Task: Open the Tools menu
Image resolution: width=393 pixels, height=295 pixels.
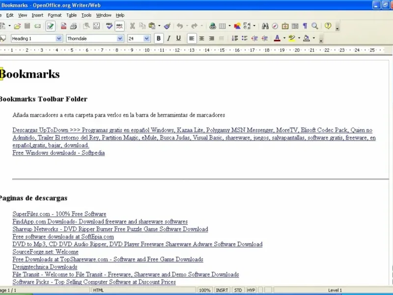Action: coord(86,15)
